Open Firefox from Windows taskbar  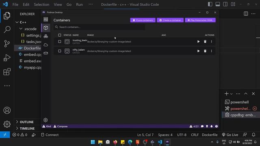click(115, 142)
